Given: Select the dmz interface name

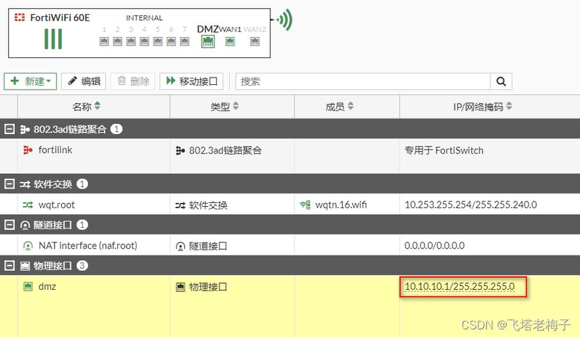Looking at the screenshot, I should click(x=47, y=286).
